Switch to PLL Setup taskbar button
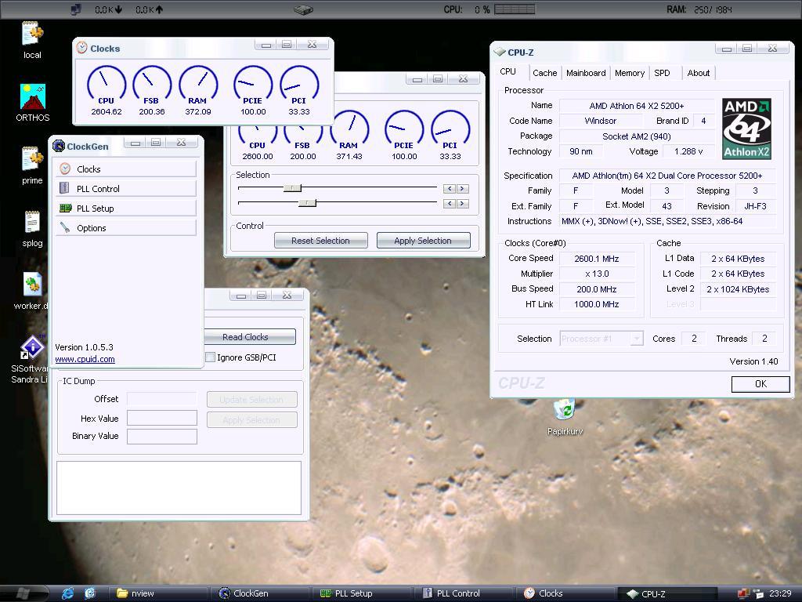This screenshot has width=802, height=602. pos(363,593)
